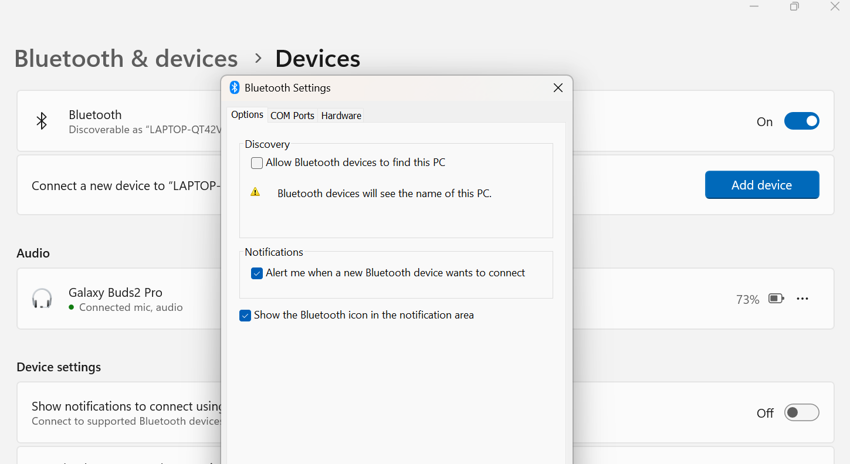
Task: Click the Galaxy Buds2 Pro headphones icon
Action: 42,299
